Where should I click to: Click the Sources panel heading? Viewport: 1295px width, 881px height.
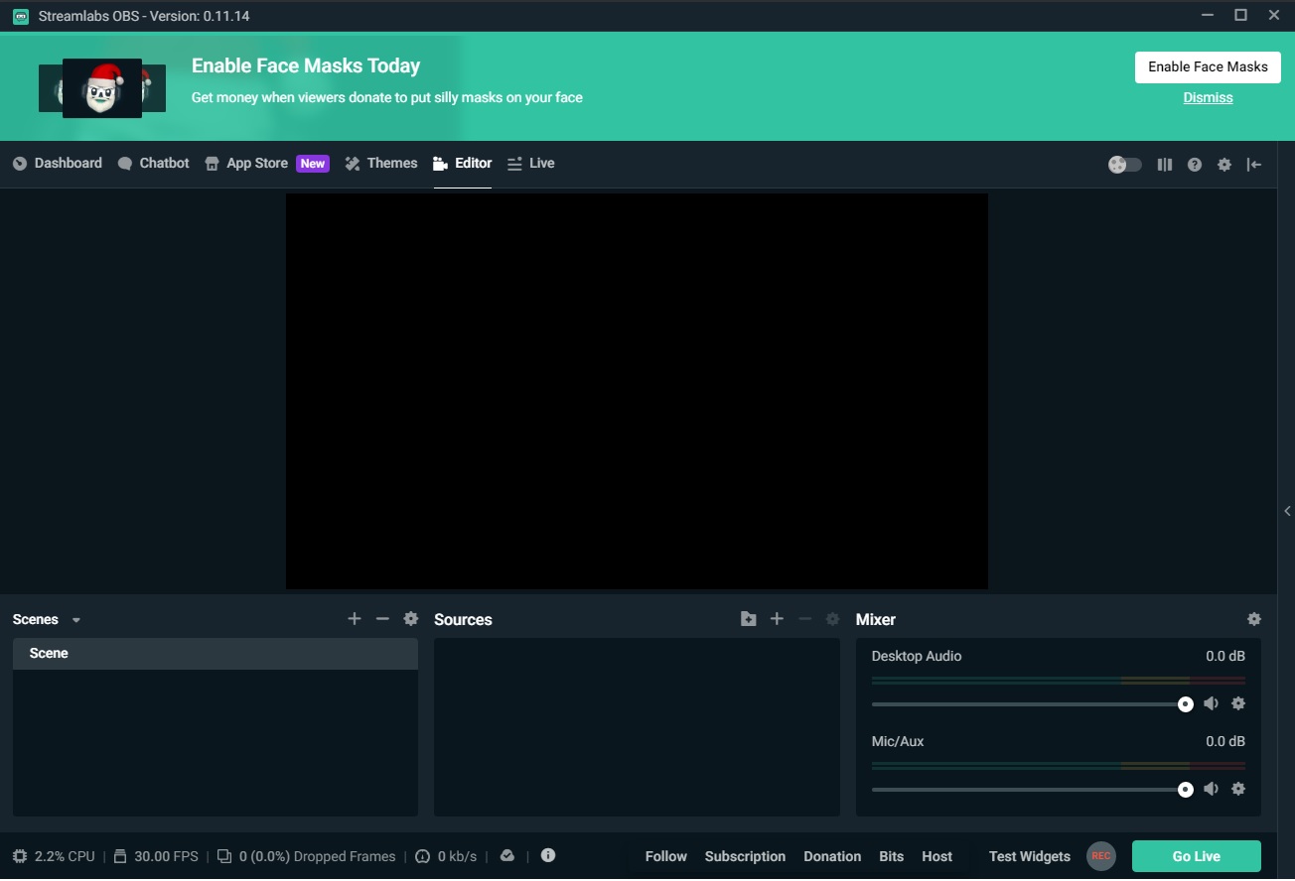463,620
